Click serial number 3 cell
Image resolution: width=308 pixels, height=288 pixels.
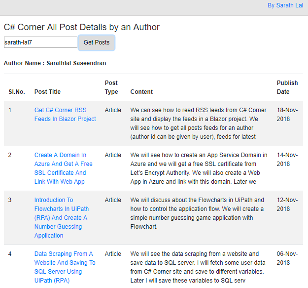click(10, 200)
